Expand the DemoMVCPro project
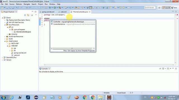 click(x=3, y=57)
